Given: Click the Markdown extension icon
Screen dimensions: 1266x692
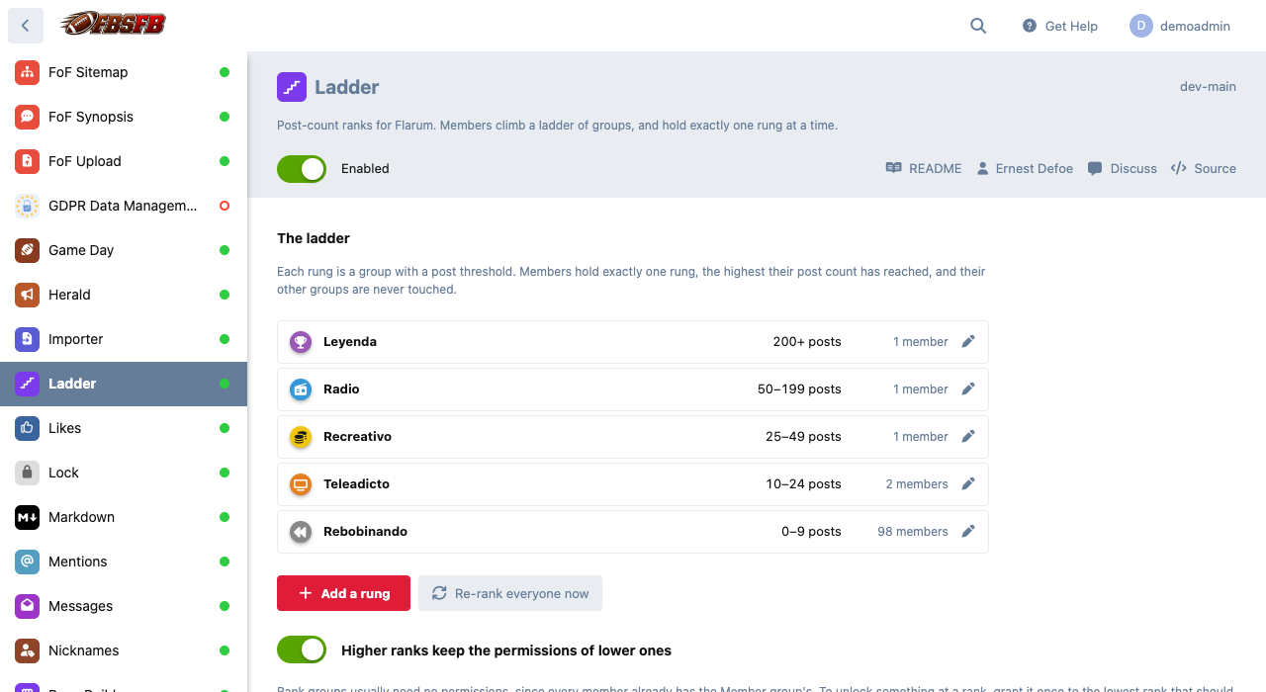Looking at the screenshot, I should click(x=27, y=517).
